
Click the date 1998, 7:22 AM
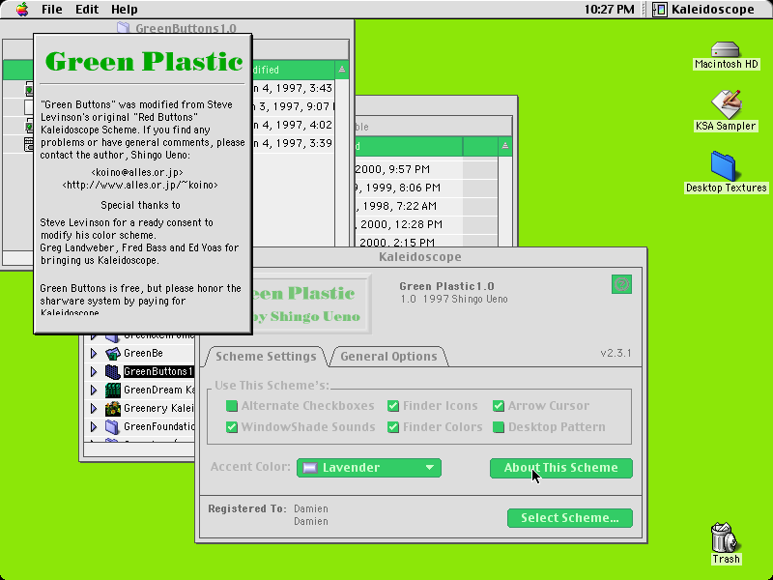(x=396, y=206)
